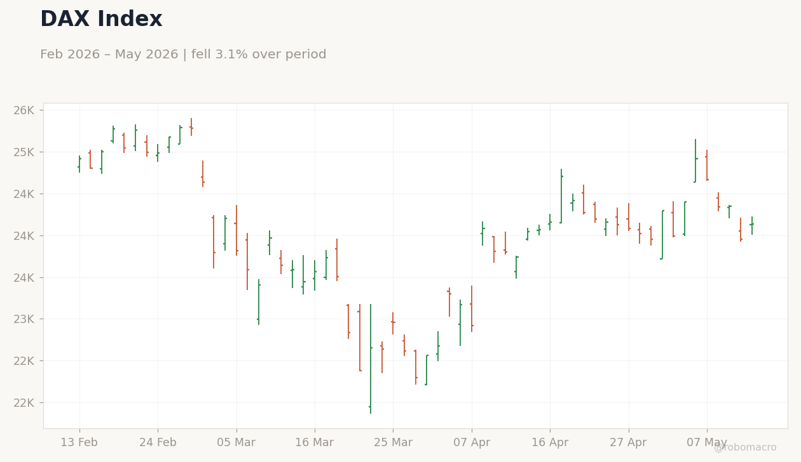Viewport: 801px width, 462px height.
Task: Click the 25 Mar x-axis label
Action: (x=393, y=443)
